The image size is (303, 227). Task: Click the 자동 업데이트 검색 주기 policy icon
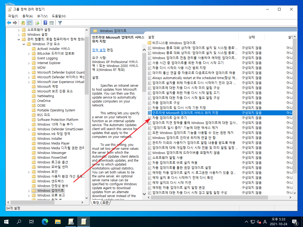pyautogui.click(x=149, y=118)
